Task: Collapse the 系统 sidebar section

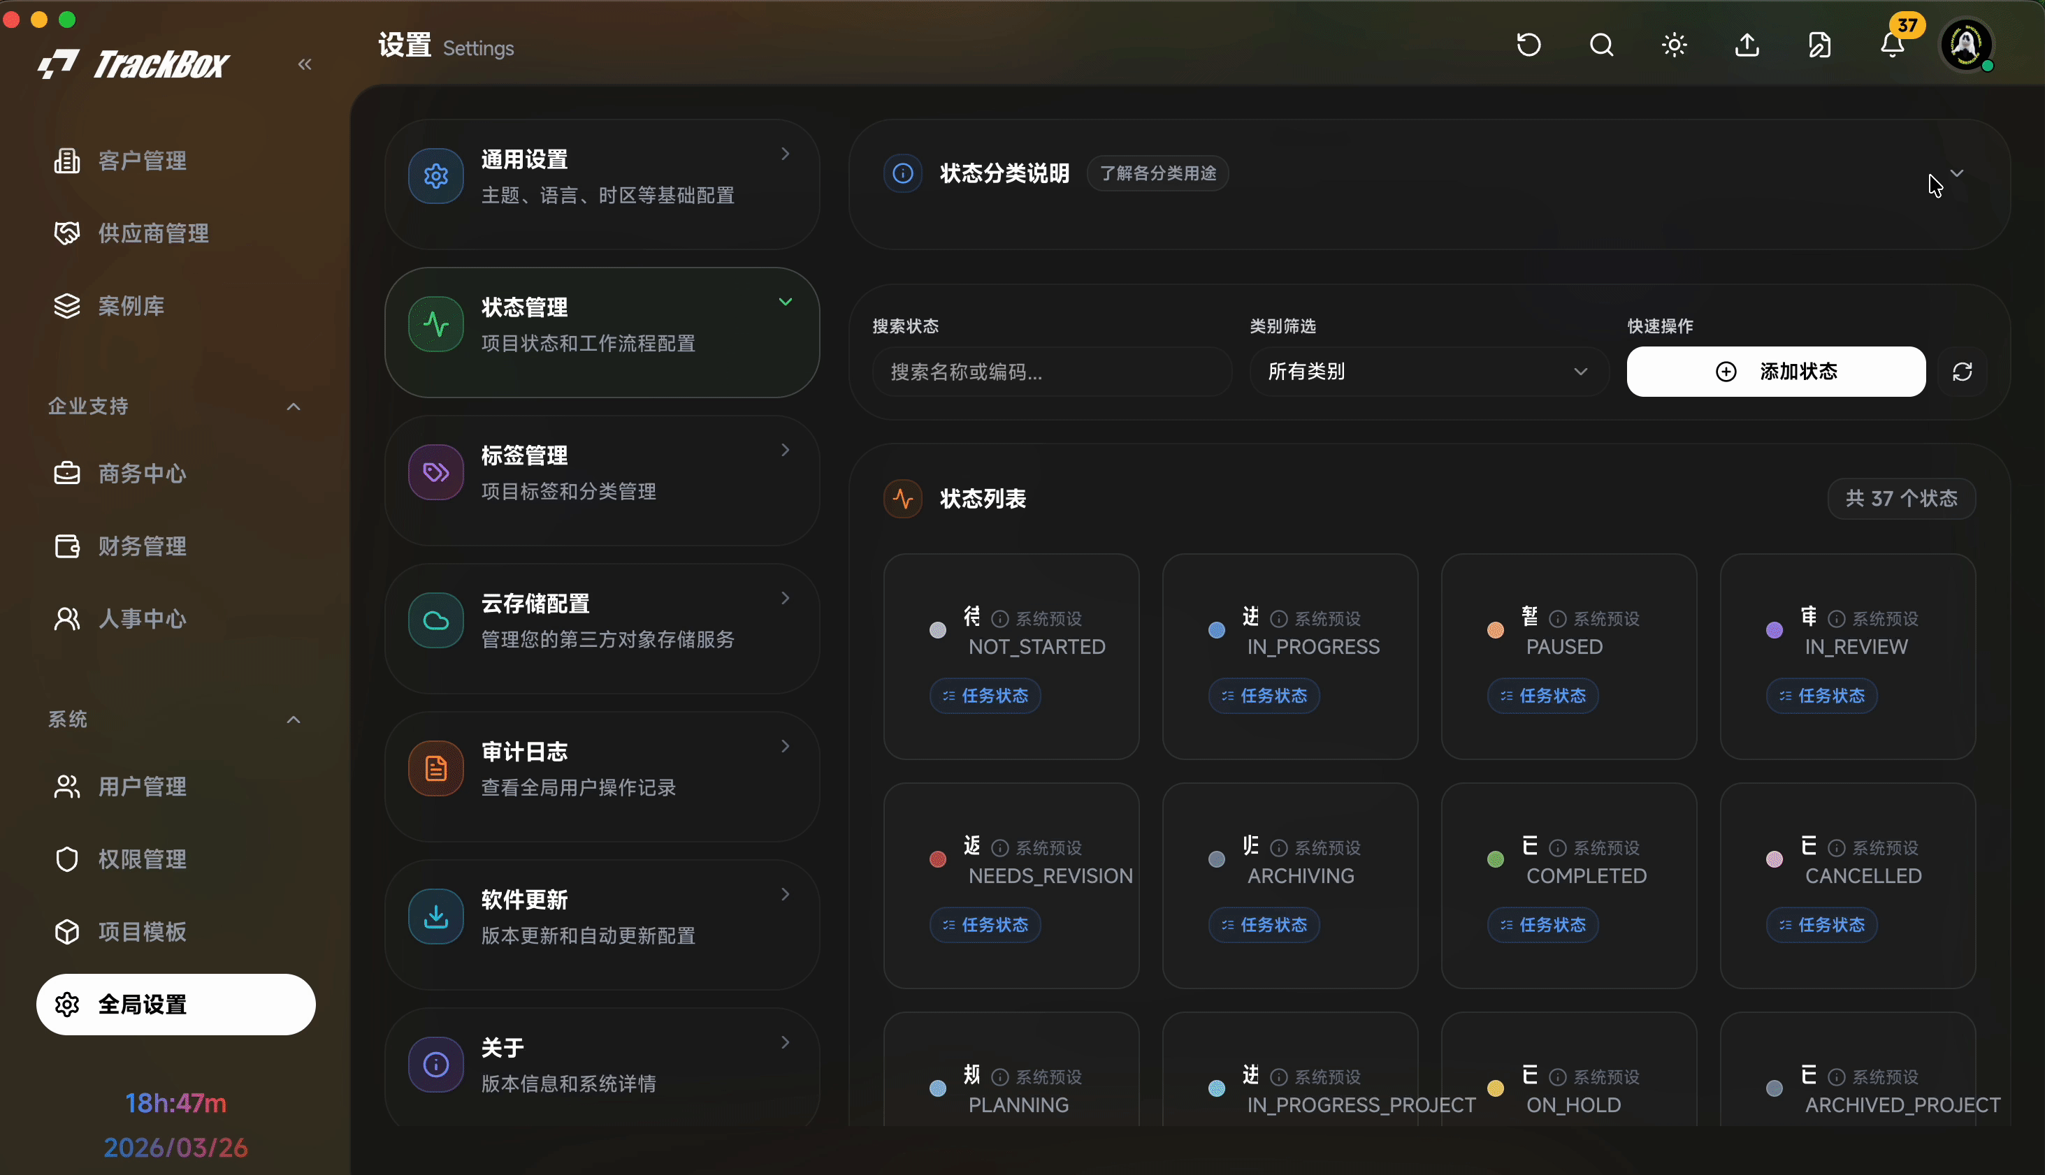Action: click(x=293, y=719)
